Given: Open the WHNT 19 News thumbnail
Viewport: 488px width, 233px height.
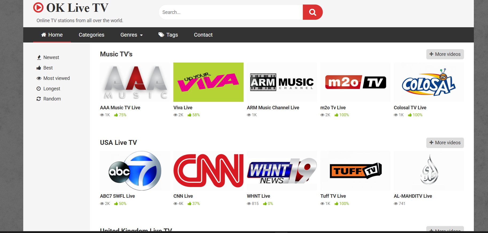Looking at the screenshot, I should click(282, 171).
